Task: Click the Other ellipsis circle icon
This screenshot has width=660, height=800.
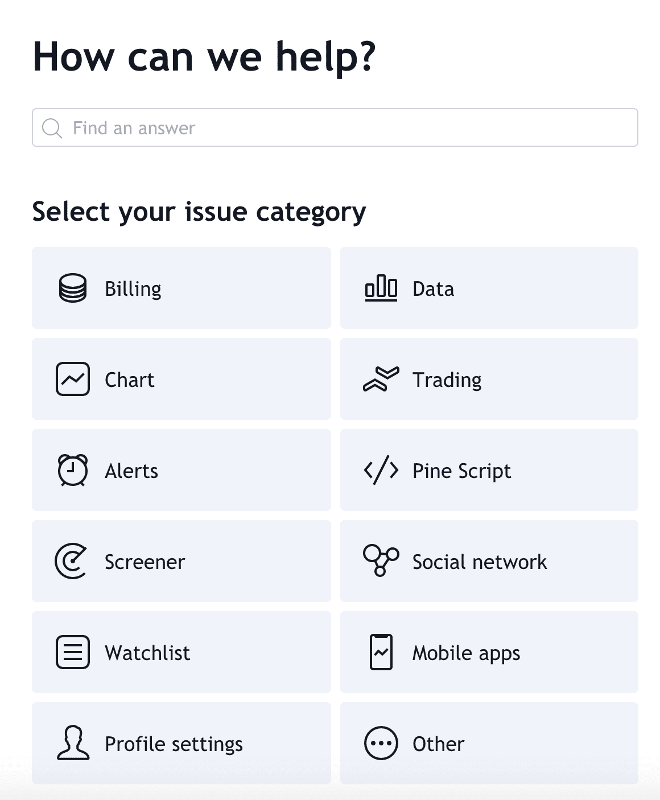Action: pyautogui.click(x=381, y=743)
